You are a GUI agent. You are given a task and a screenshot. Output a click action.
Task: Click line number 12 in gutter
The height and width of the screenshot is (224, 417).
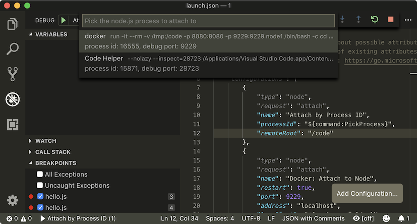coord(197,133)
